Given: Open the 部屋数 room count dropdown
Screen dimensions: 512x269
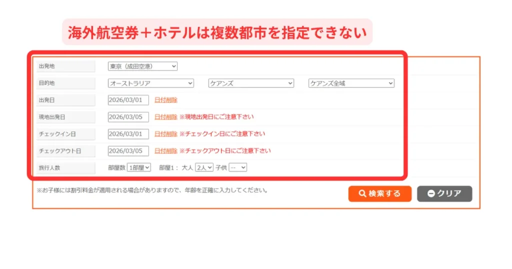Looking at the screenshot, I should point(139,168).
